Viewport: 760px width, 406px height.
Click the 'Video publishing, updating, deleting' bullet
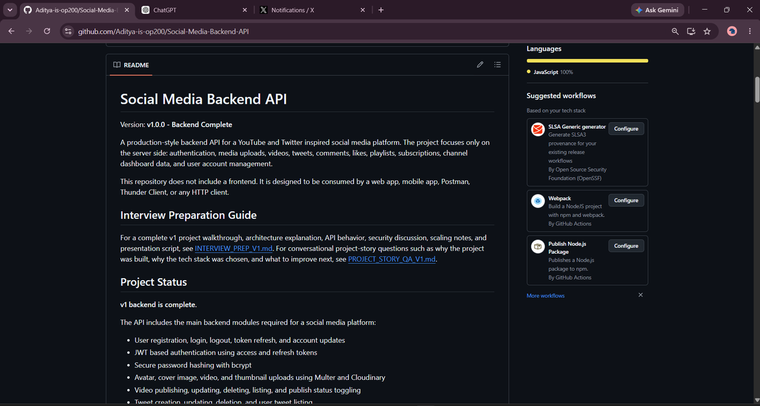(248, 390)
